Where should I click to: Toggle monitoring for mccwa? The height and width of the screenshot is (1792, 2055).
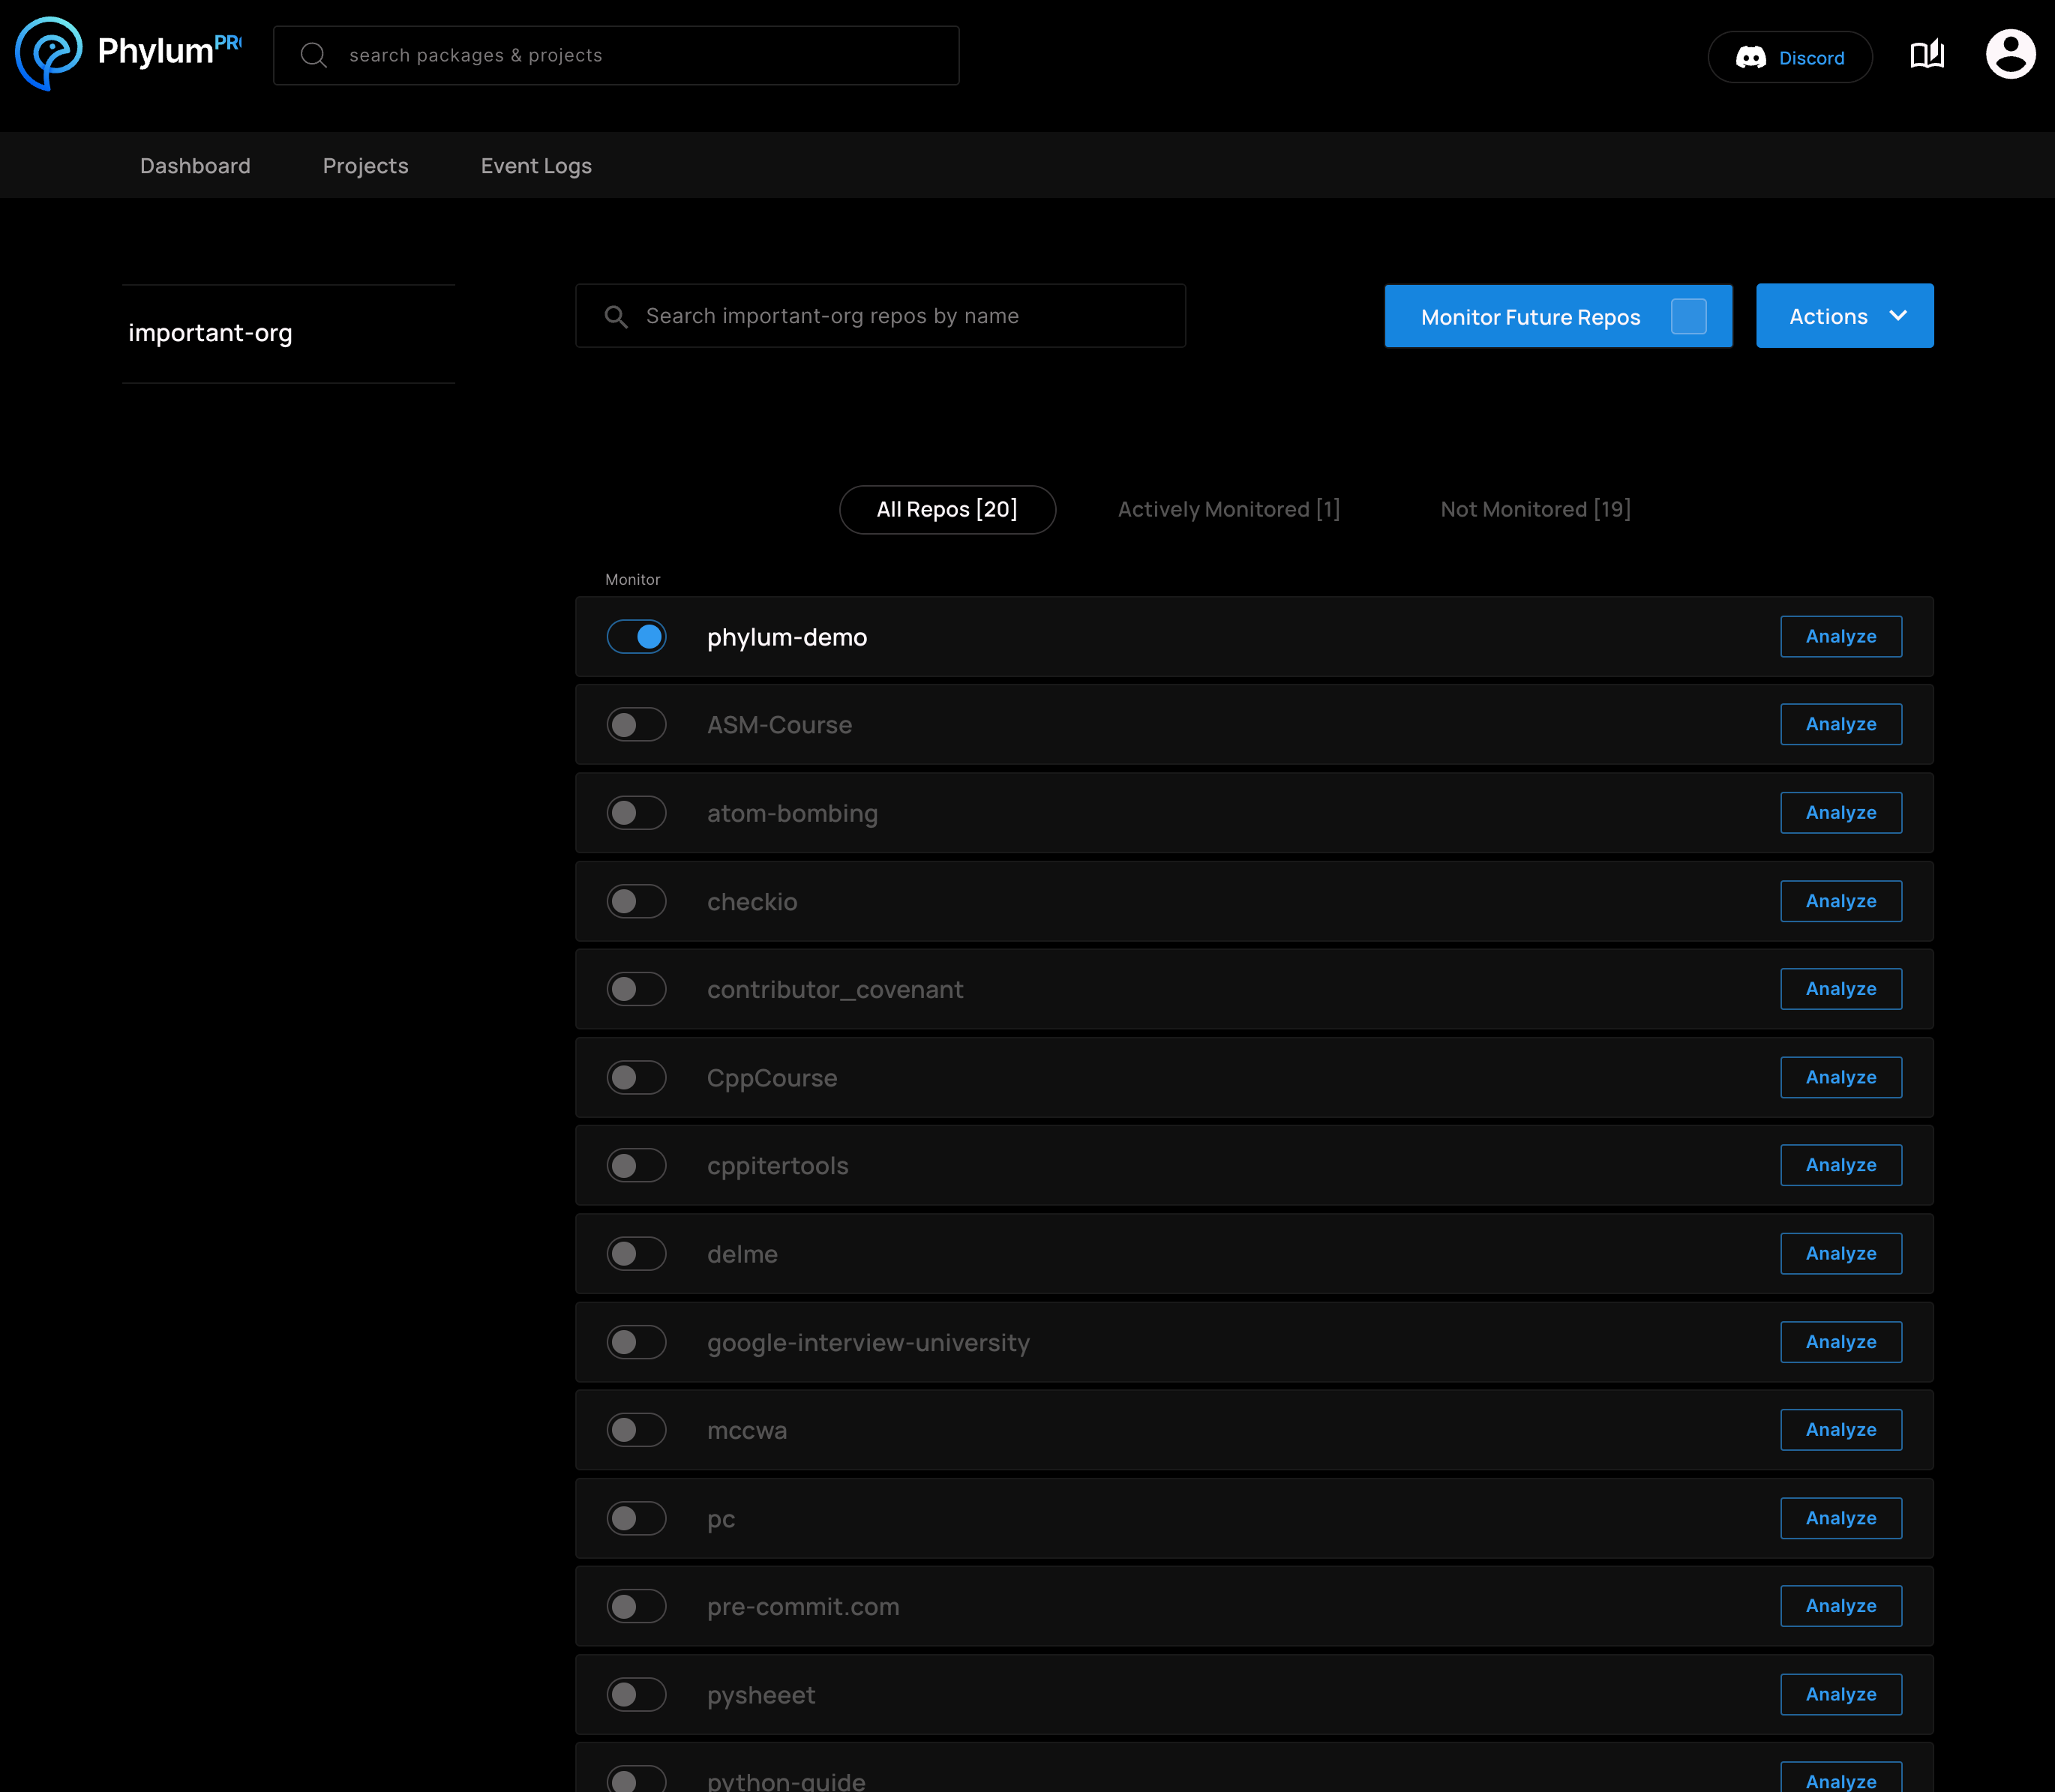click(636, 1430)
